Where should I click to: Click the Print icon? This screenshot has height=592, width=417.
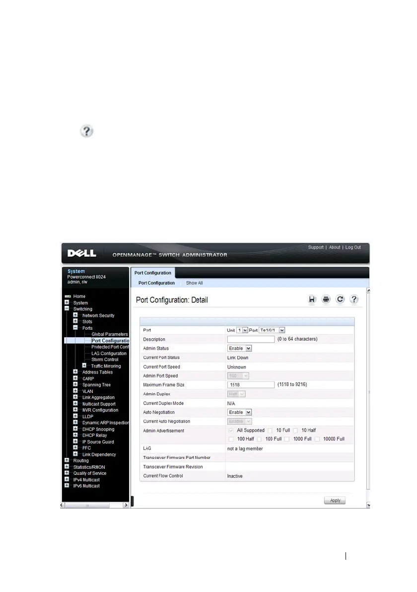tap(326, 299)
